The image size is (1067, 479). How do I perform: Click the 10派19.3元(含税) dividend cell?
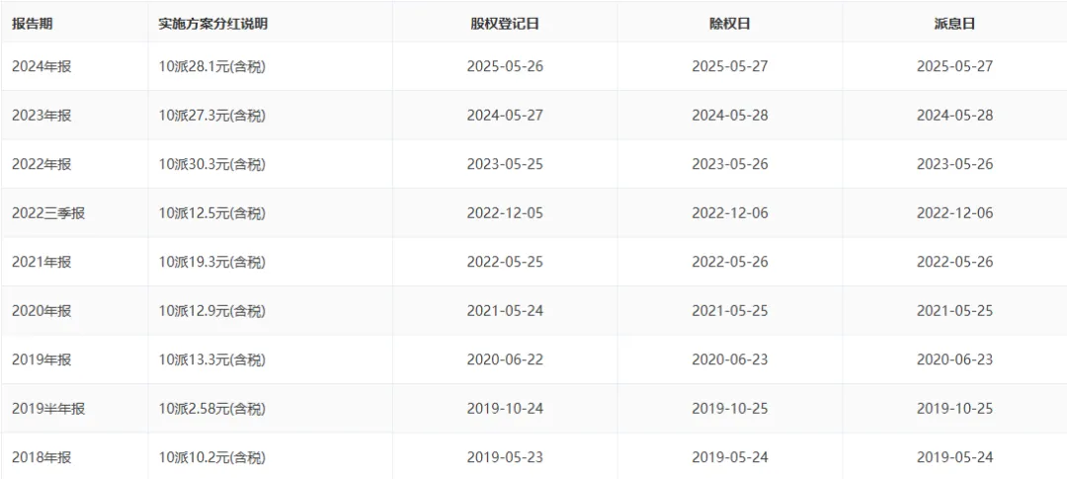212,262
